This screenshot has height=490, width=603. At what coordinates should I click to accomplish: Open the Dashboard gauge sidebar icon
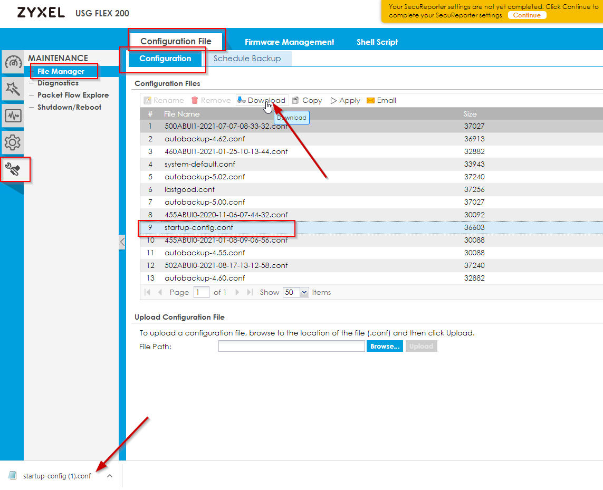[x=13, y=62]
